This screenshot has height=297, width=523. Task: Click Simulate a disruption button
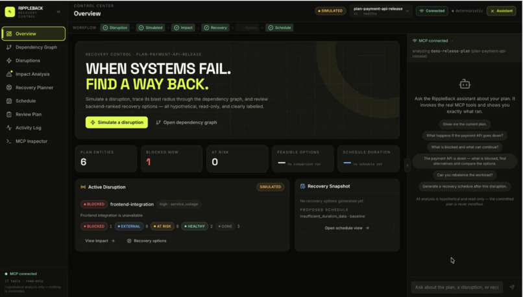pyautogui.click(x=117, y=123)
